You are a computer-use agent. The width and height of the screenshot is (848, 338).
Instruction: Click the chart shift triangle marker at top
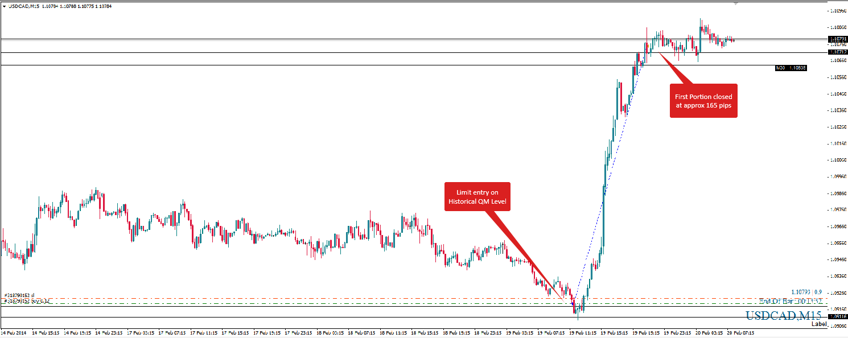(735, 3)
